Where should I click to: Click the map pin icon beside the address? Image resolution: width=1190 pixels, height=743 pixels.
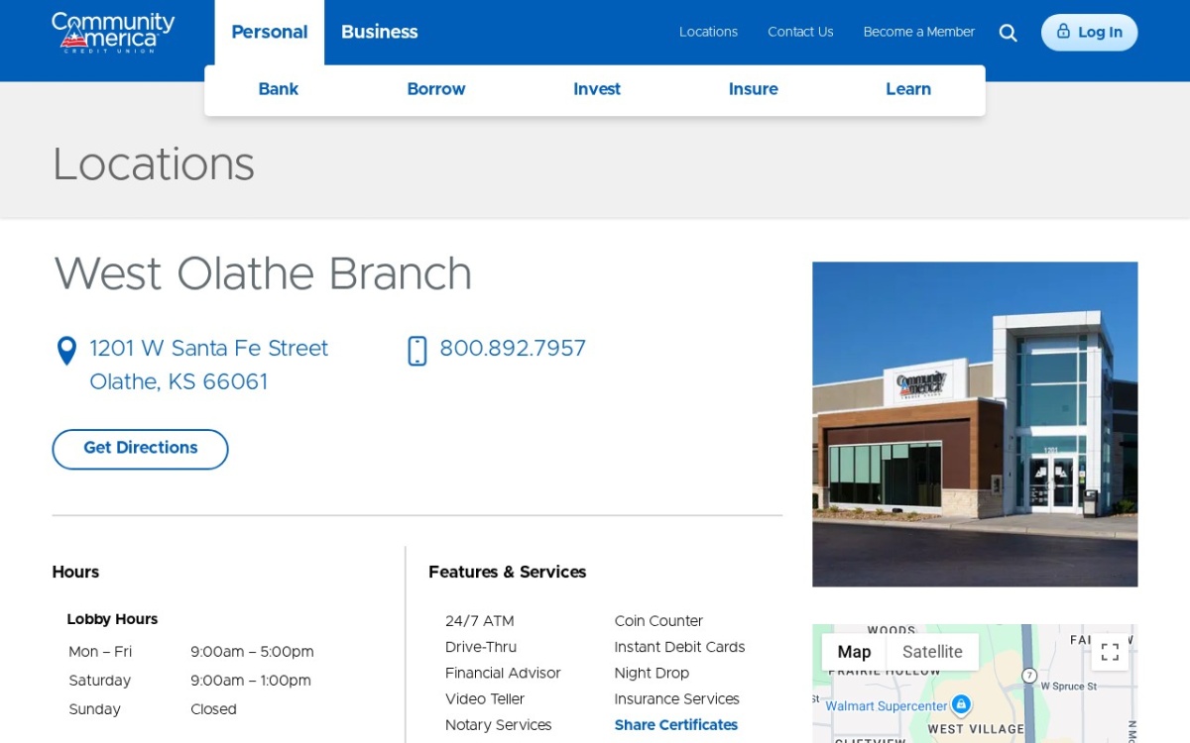point(66,351)
